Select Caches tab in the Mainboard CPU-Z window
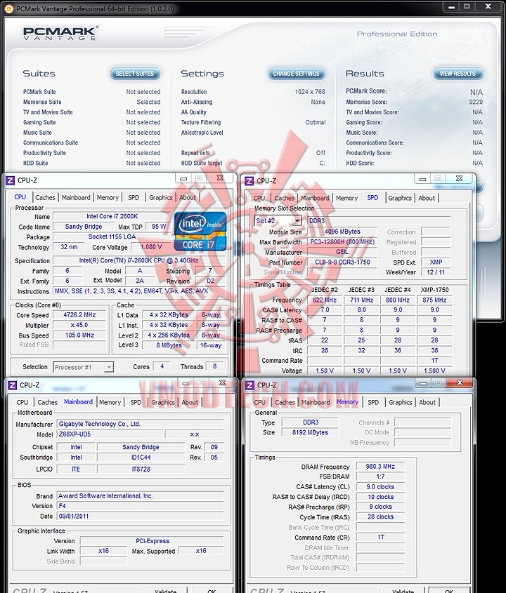 tap(47, 402)
